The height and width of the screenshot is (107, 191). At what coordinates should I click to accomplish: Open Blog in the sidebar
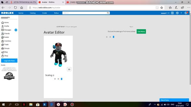(4, 52)
